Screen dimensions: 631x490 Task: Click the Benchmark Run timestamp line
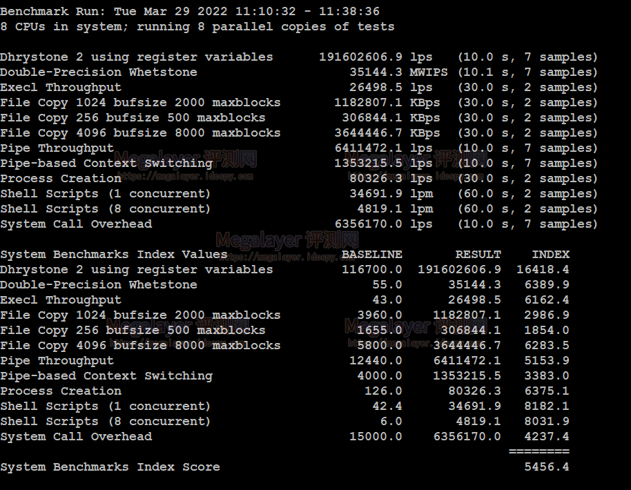(x=190, y=12)
